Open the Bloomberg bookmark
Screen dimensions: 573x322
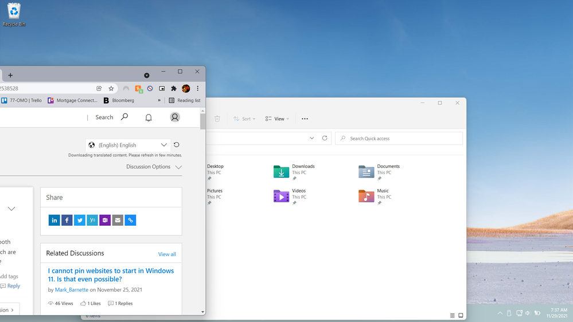(119, 100)
